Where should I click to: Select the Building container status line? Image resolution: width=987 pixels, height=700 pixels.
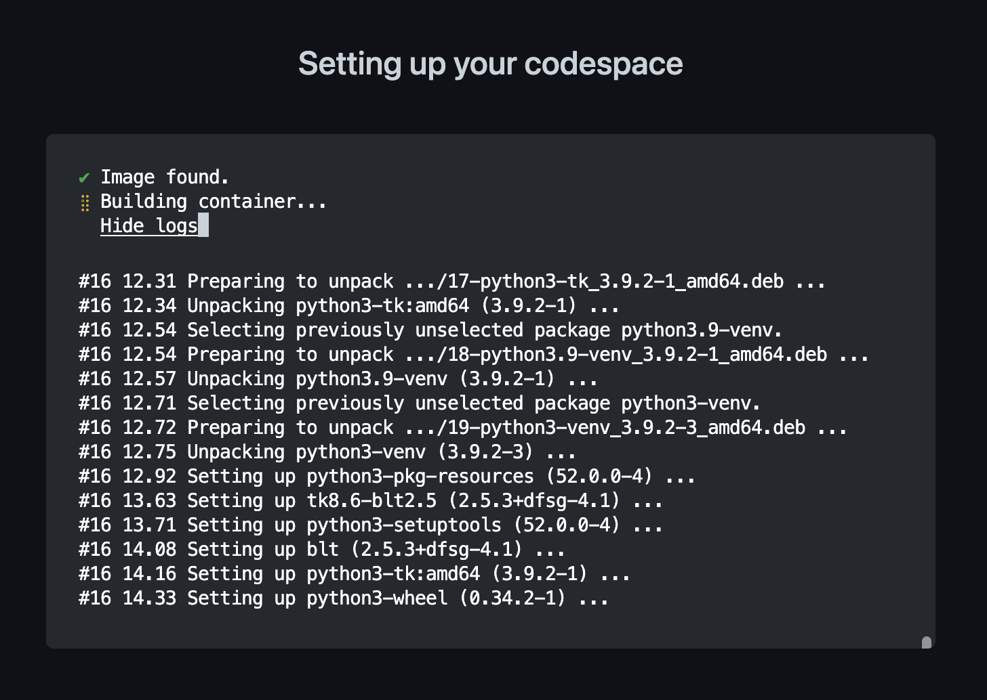212,201
